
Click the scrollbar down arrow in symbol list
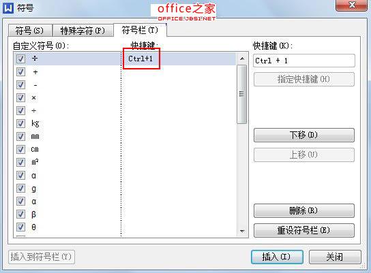pos(242,231)
